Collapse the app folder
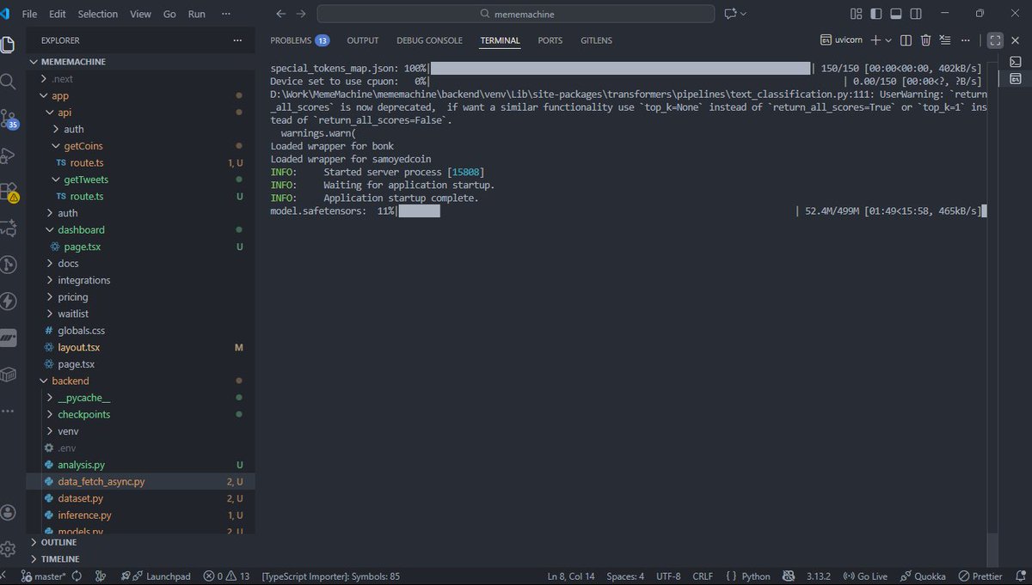Image resolution: width=1032 pixels, height=585 pixels. 142,95
